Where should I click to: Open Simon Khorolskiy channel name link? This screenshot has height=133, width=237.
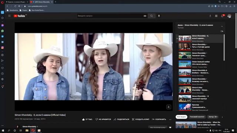pyautogui.click(x=29, y=127)
